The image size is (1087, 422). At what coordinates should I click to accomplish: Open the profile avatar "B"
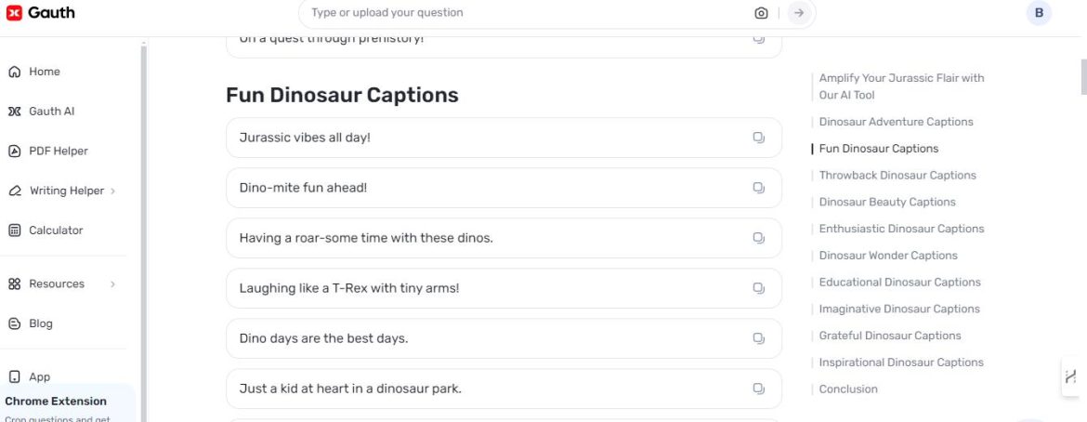[x=1039, y=13]
